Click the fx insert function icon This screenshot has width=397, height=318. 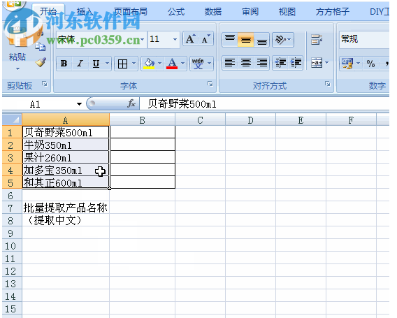(131, 103)
